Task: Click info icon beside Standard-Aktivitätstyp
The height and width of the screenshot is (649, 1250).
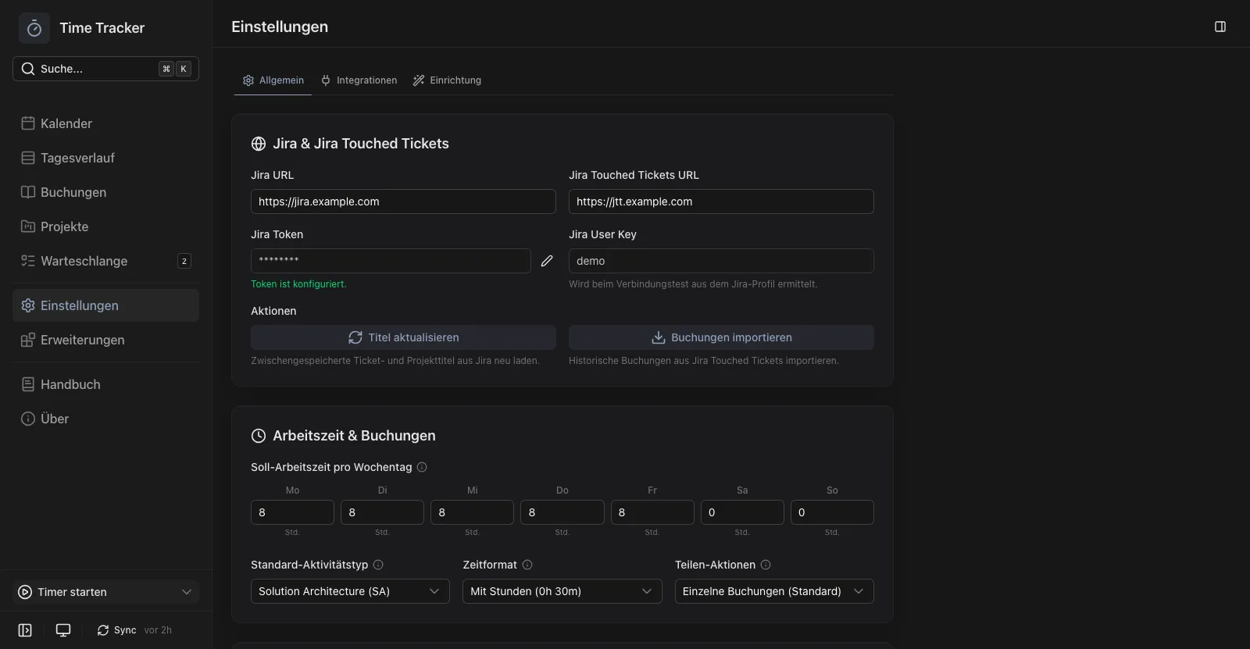Action: pyautogui.click(x=378, y=565)
